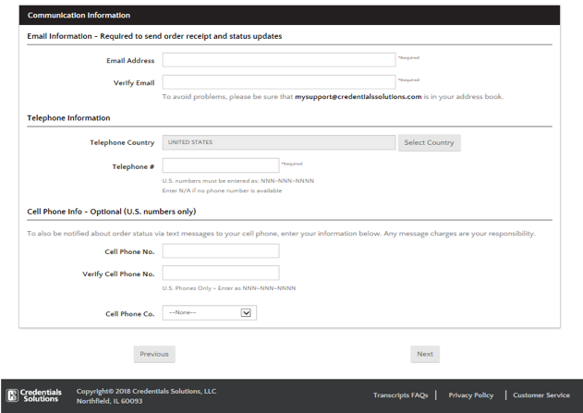This screenshot has width=583, height=413.
Task: Click the 'U.S. Phones Only' hint text
Action: click(229, 288)
